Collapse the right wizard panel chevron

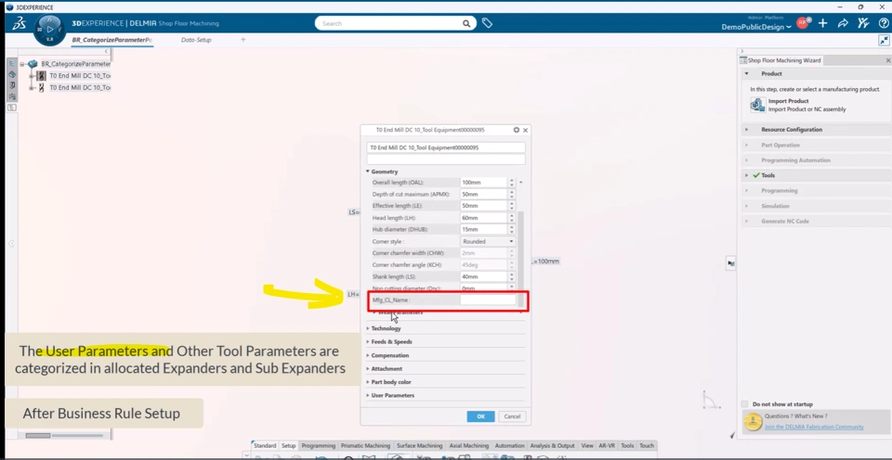pos(741,51)
